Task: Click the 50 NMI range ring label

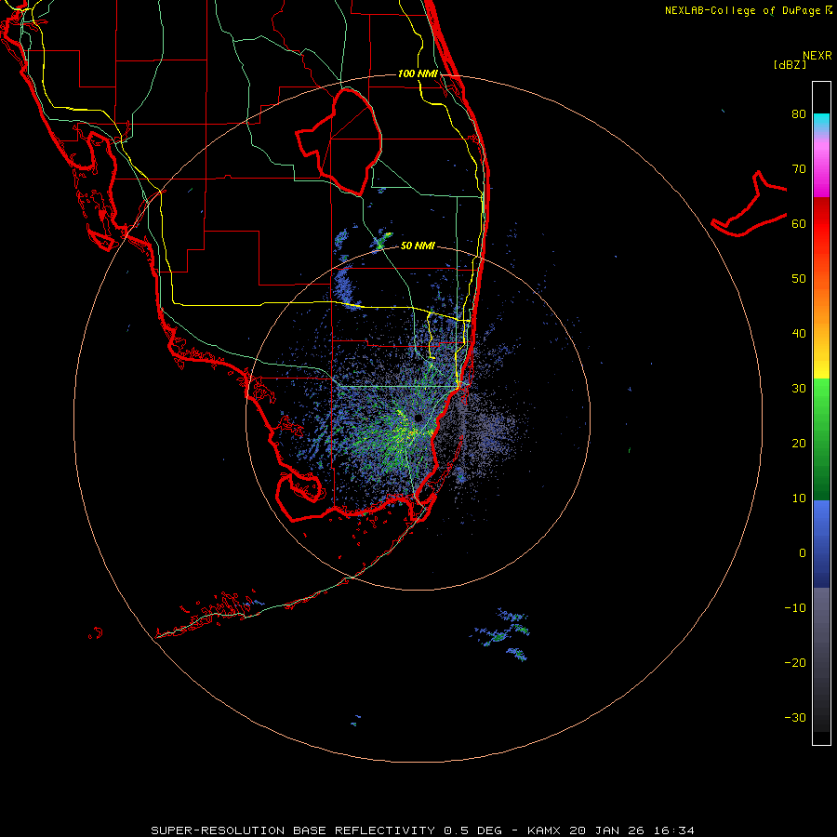Action: click(418, 246)
